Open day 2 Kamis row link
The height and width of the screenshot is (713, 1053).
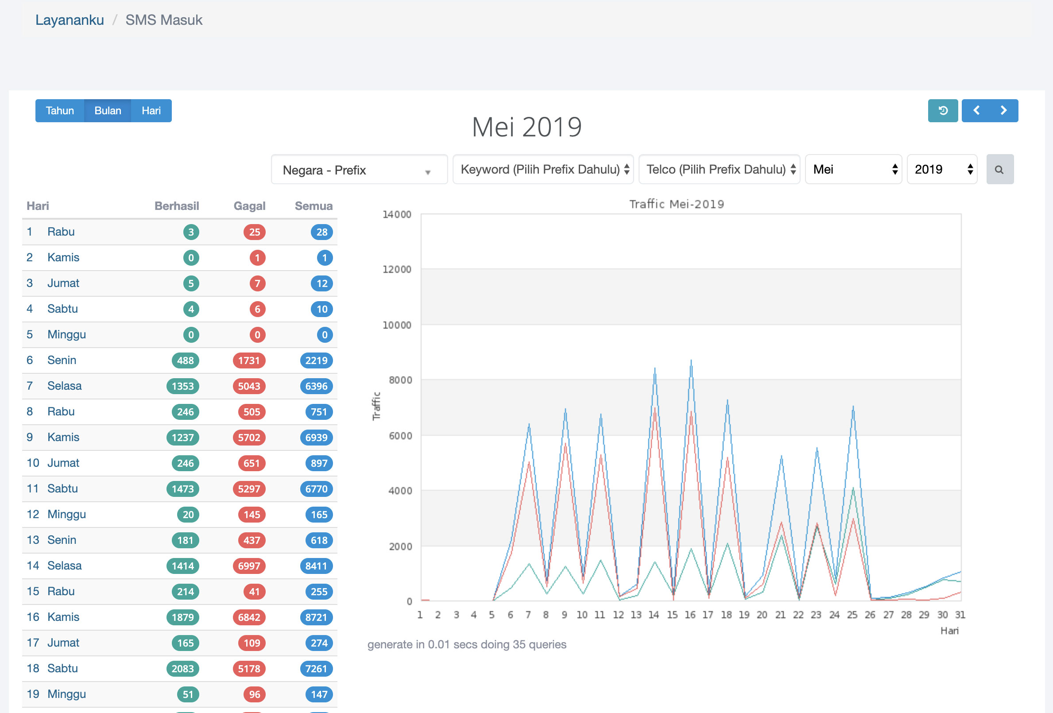click(x=63, y=257)
